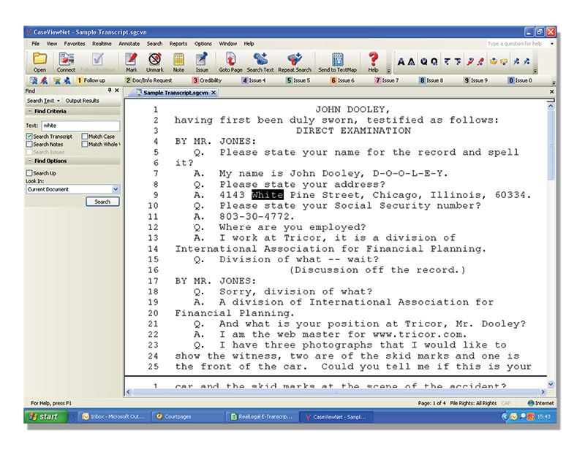The image size is (585, 452).
Task: Click the Note toolbar icon
Action: coord(178,59)
